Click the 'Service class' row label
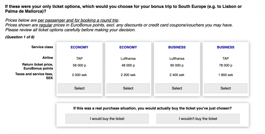Screen dimensions: 265x134 click(42, 47)
